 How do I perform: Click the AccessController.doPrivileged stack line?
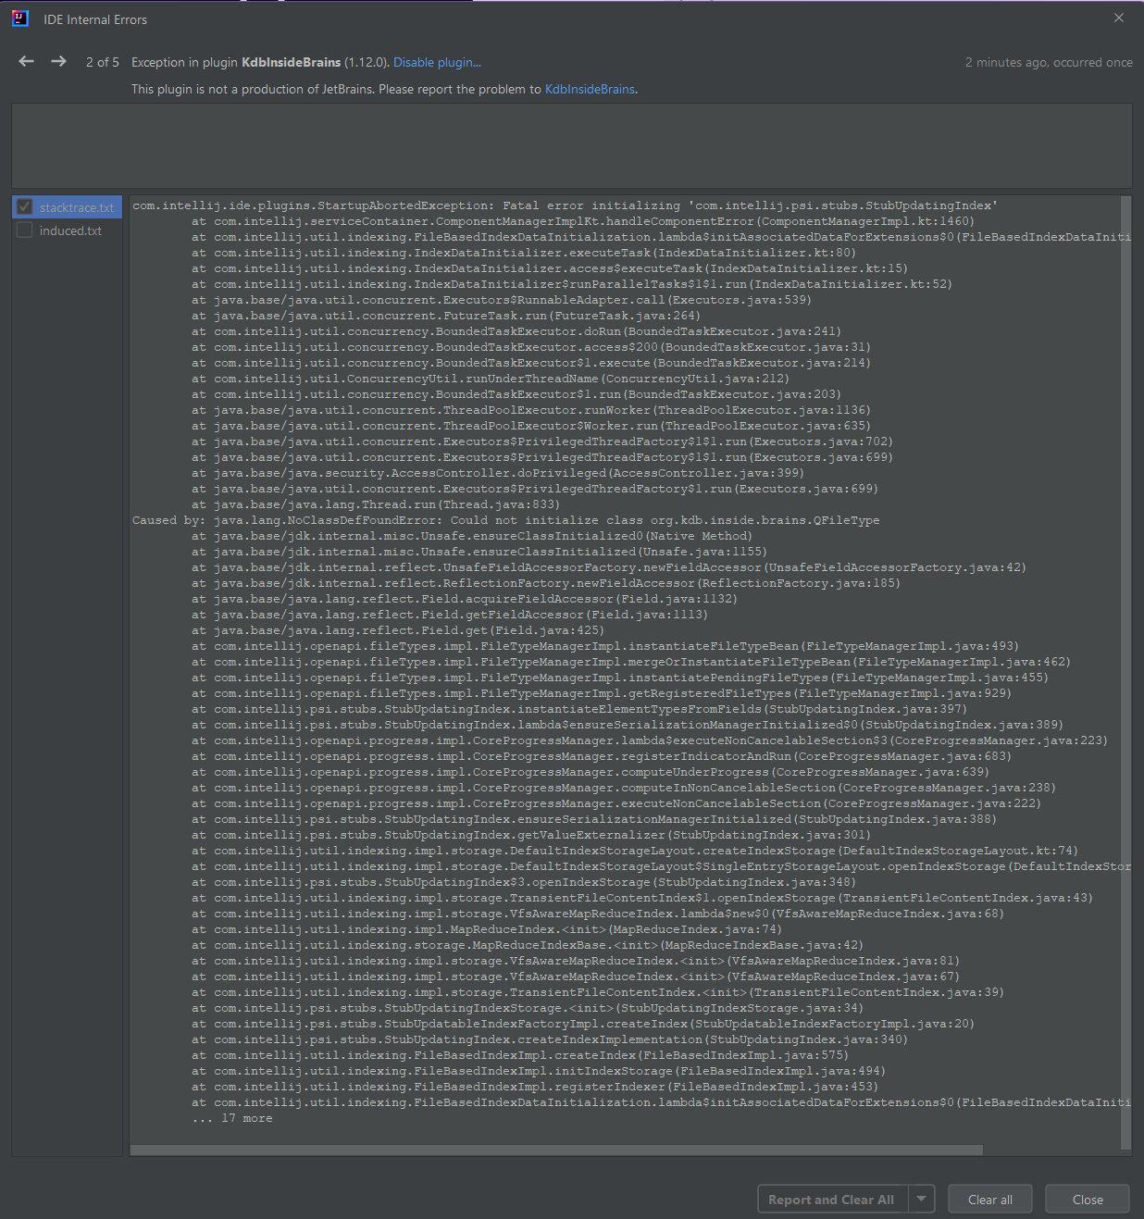498,473
